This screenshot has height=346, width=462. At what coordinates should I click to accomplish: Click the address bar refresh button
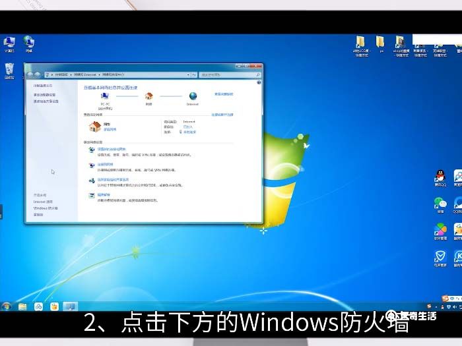point(194,75)
